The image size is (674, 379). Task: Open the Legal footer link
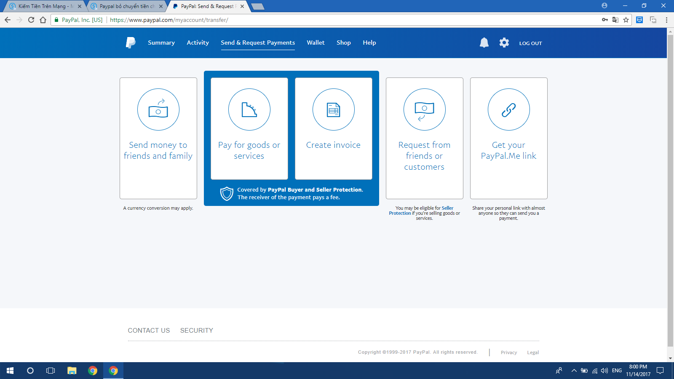(x=533, y=352)
